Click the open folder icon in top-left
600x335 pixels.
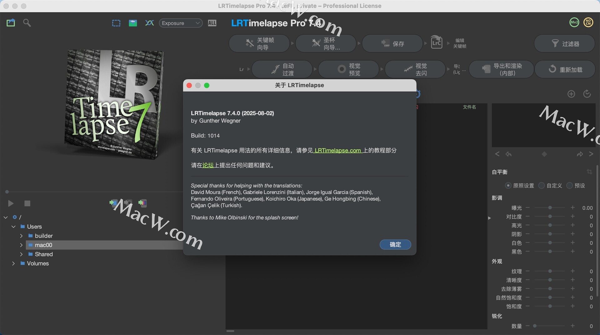coord(11,23)
